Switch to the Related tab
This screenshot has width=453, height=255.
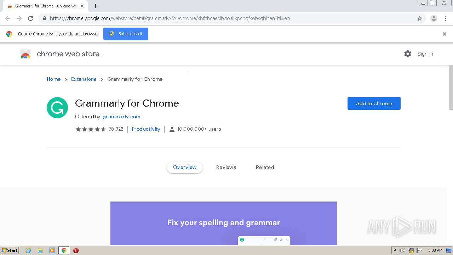click(x=265, y=167)
